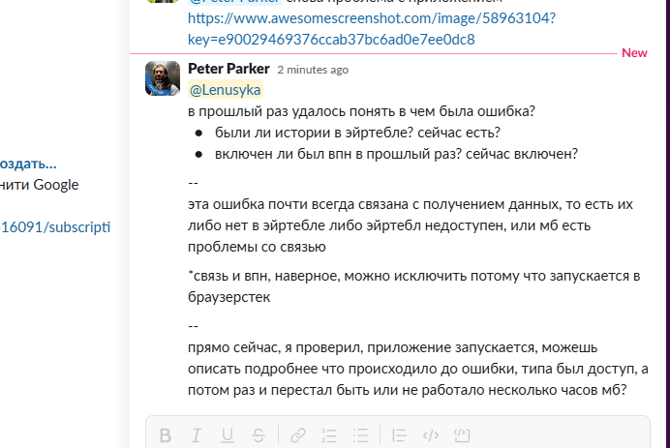
Task: Toggle underline formatting in composer
Action: [x=227, y=434]
